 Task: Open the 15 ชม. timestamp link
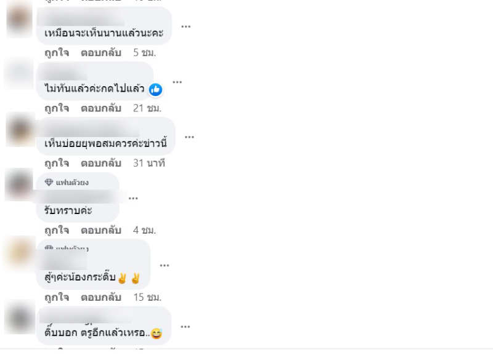(x=147, y=297)
